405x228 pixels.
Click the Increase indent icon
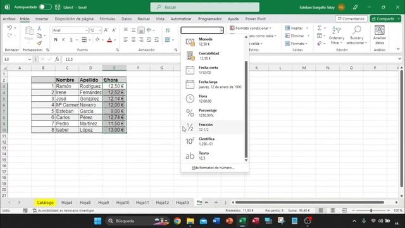point(156,39)
